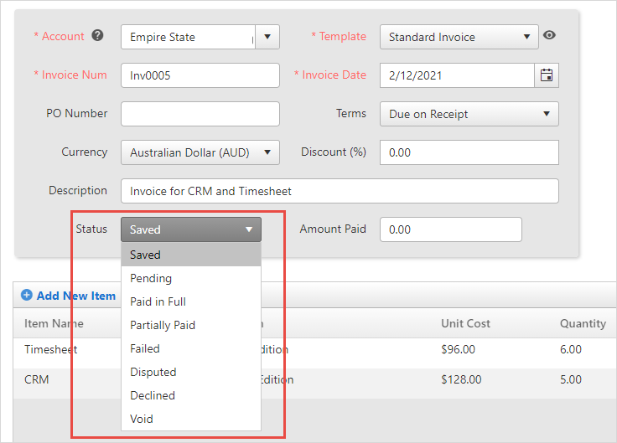Click the Quantity column header
Viewport: 617px width, 443px height.
[x=583, y=323]
